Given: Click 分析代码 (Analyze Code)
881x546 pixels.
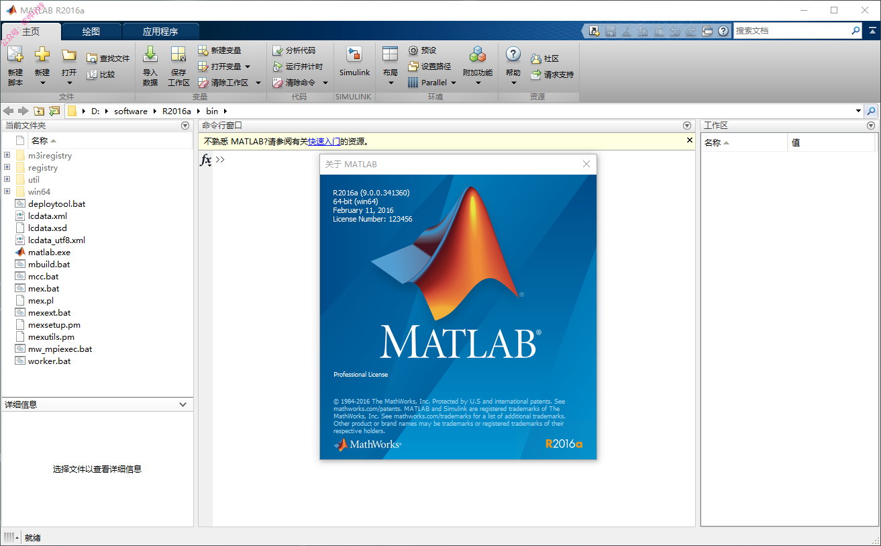Looking at the screenshot, I should [x=293, y=50].
